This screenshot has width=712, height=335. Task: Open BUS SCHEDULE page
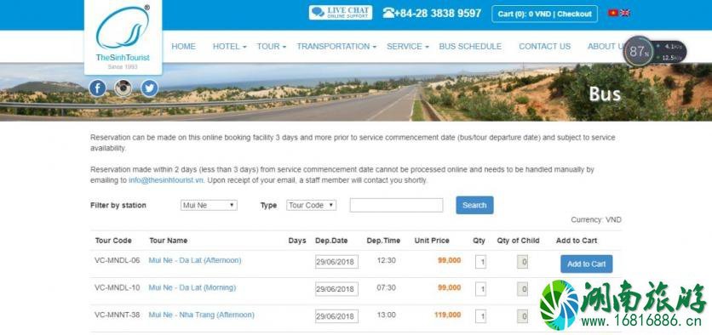point(470,46)
